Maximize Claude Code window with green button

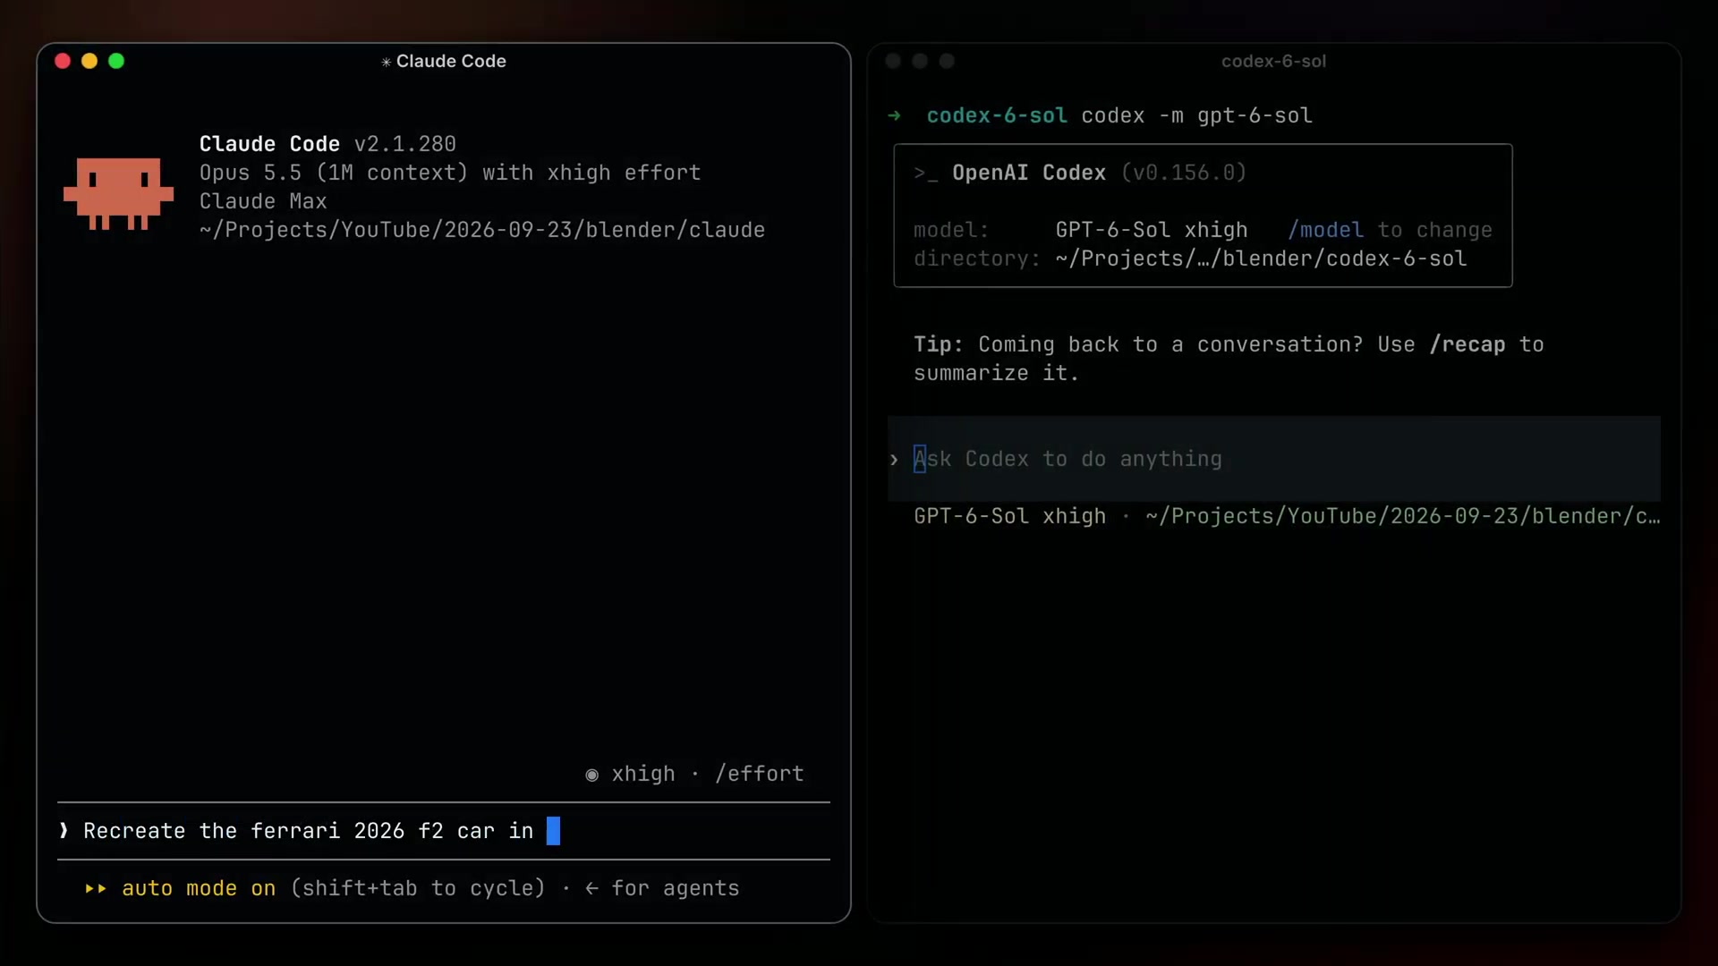coord(116,61)
